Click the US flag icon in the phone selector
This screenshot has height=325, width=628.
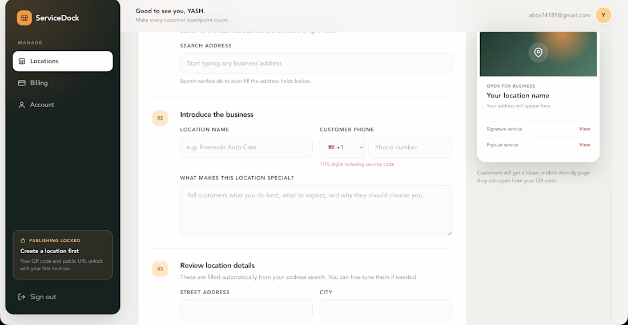click(331, 147)
